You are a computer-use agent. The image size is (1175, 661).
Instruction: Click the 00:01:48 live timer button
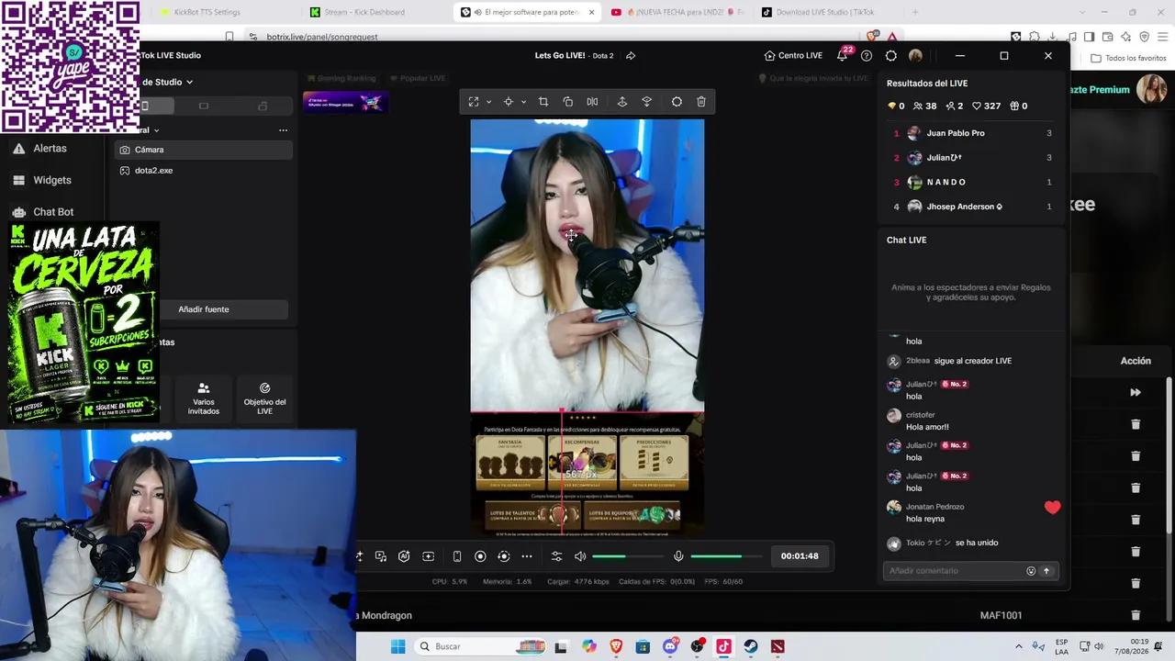coord(800,556)
